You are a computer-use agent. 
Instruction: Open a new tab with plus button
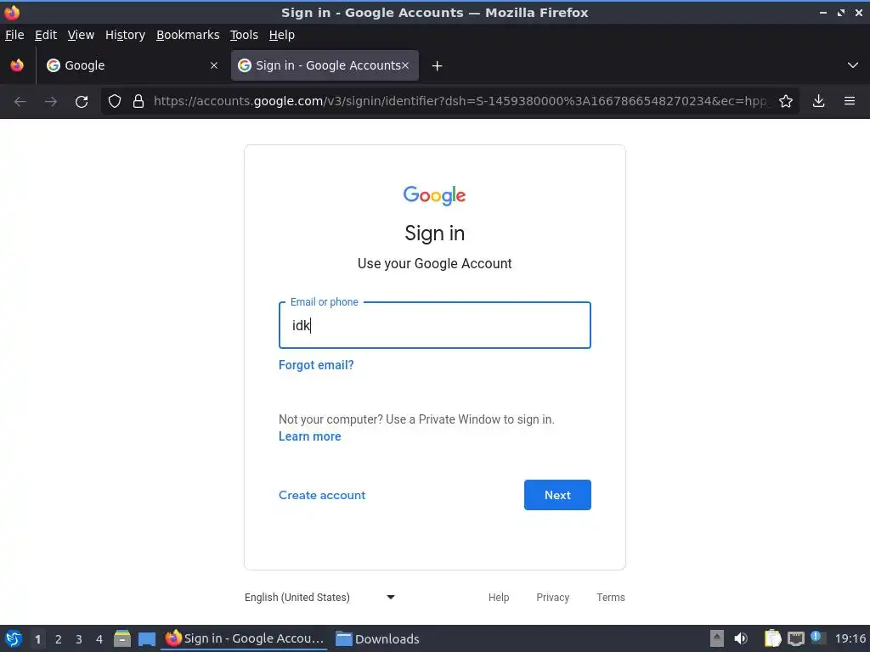click(438, 66)
